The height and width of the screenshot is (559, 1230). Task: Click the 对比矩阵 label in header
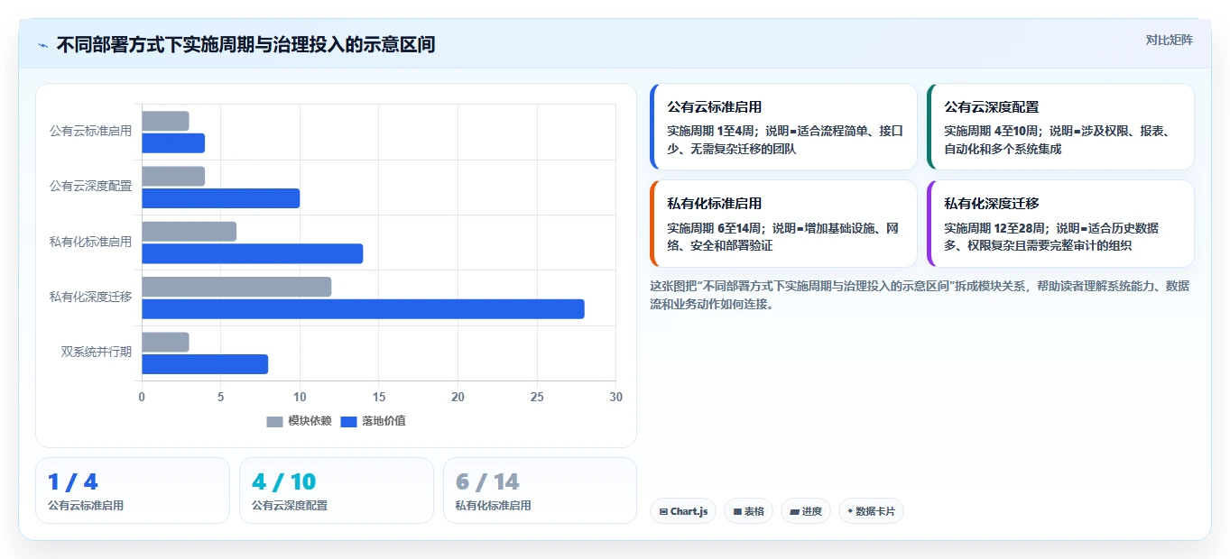click(x=1170, y=40)
